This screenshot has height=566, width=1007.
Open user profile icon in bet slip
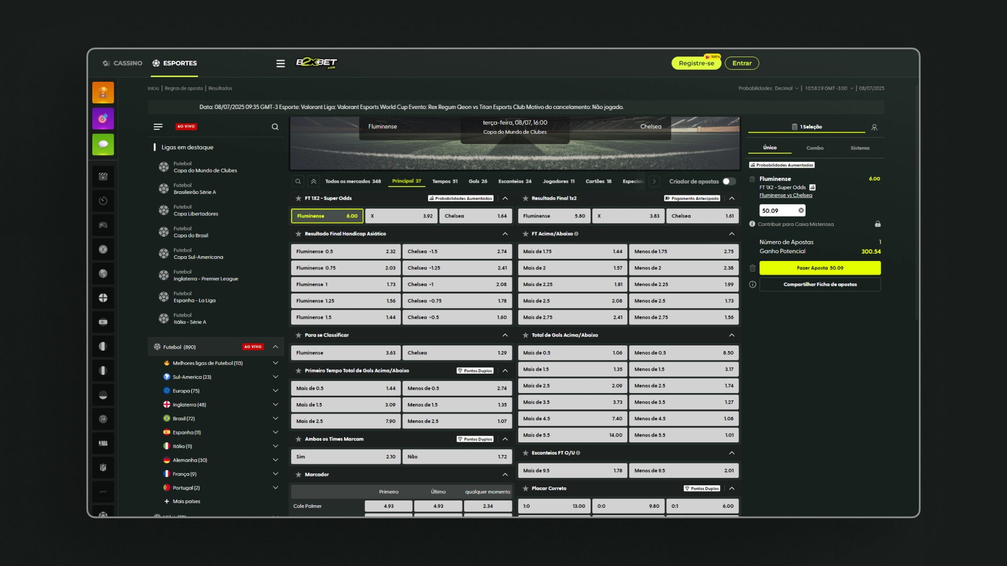click(x=874, y=127)
